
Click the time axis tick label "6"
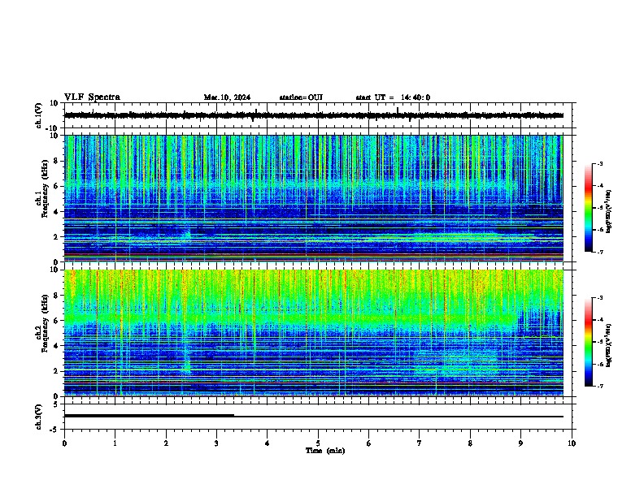(369, 443)
